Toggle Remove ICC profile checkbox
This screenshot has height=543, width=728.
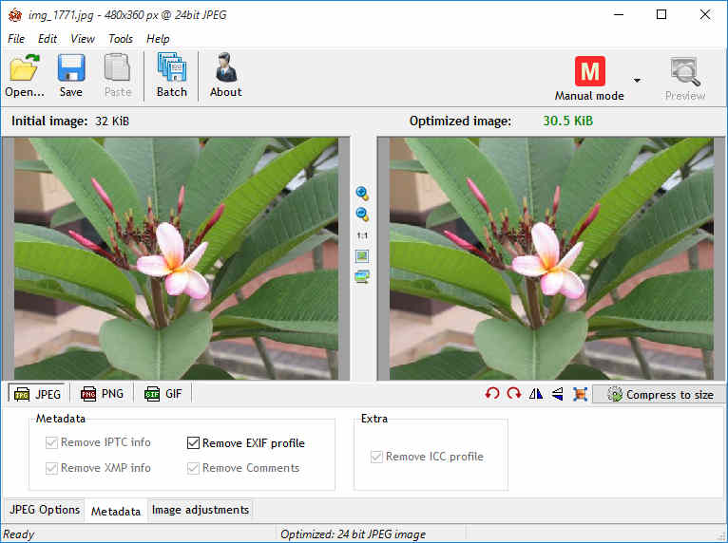376,457
